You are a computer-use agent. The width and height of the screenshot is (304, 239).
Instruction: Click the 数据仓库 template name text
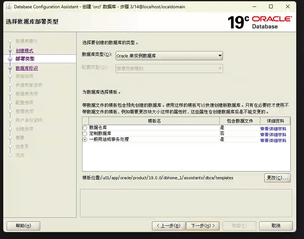click(x=98, y=127)
